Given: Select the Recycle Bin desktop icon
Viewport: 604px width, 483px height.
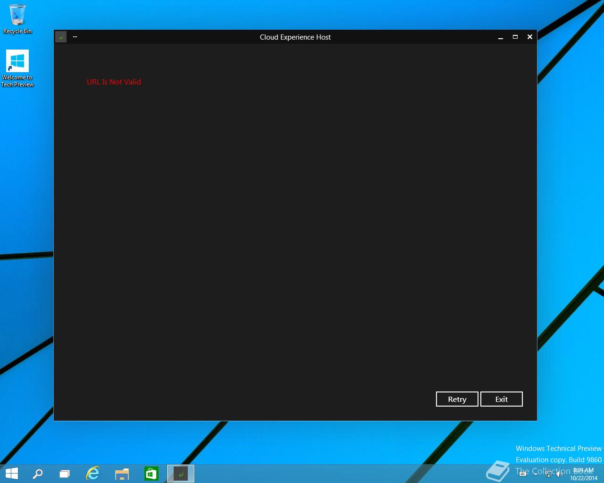Looking at the screenshot, I should tap(17, 19).
